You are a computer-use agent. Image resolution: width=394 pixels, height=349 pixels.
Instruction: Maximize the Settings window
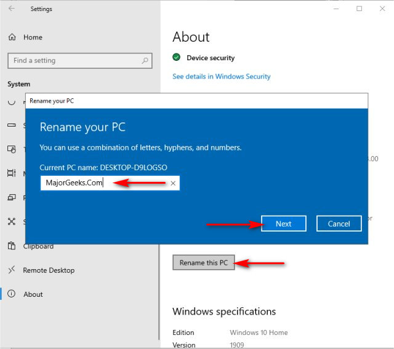click(360, 9)
